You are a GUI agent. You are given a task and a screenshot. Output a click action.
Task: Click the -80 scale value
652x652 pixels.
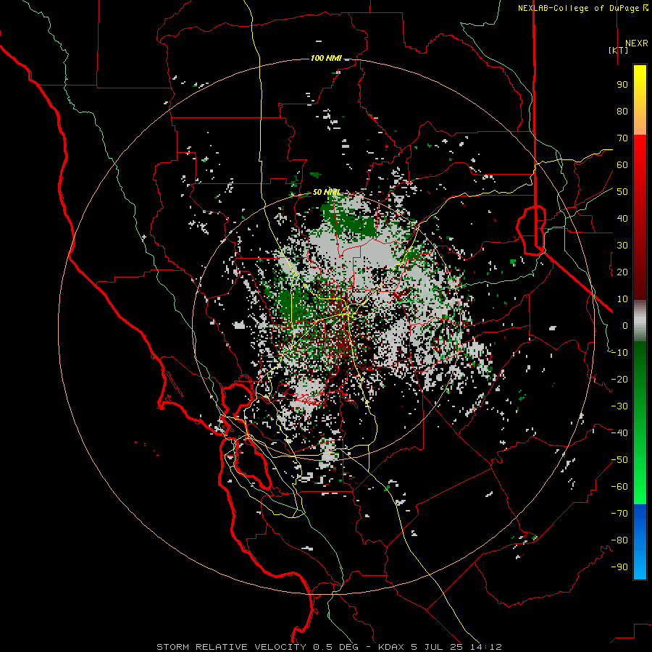pos(619,540)
